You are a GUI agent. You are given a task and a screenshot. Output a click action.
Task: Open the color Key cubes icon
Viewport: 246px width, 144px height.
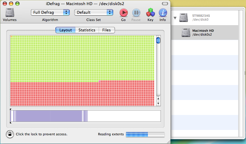151,13
